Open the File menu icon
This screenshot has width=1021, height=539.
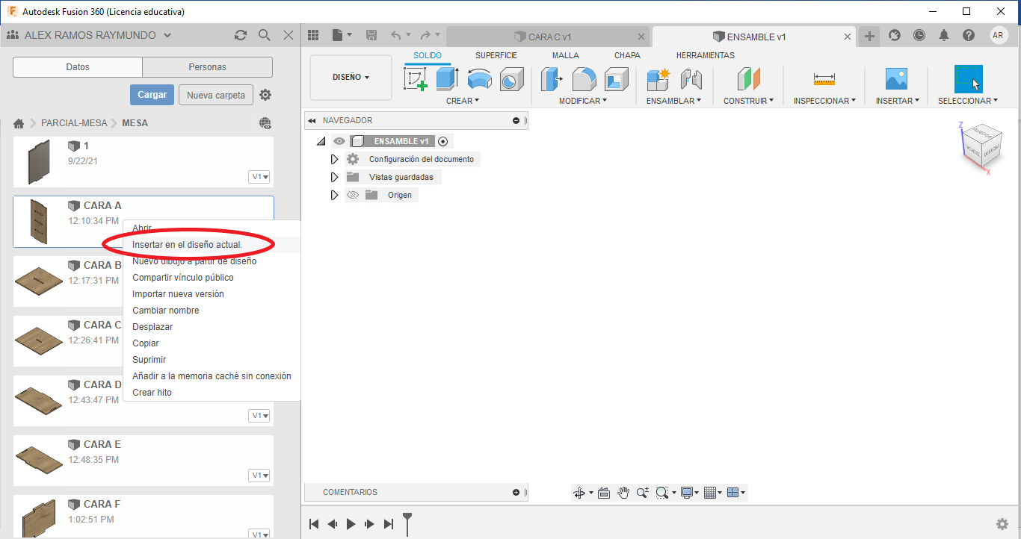[x=341, y=35]
